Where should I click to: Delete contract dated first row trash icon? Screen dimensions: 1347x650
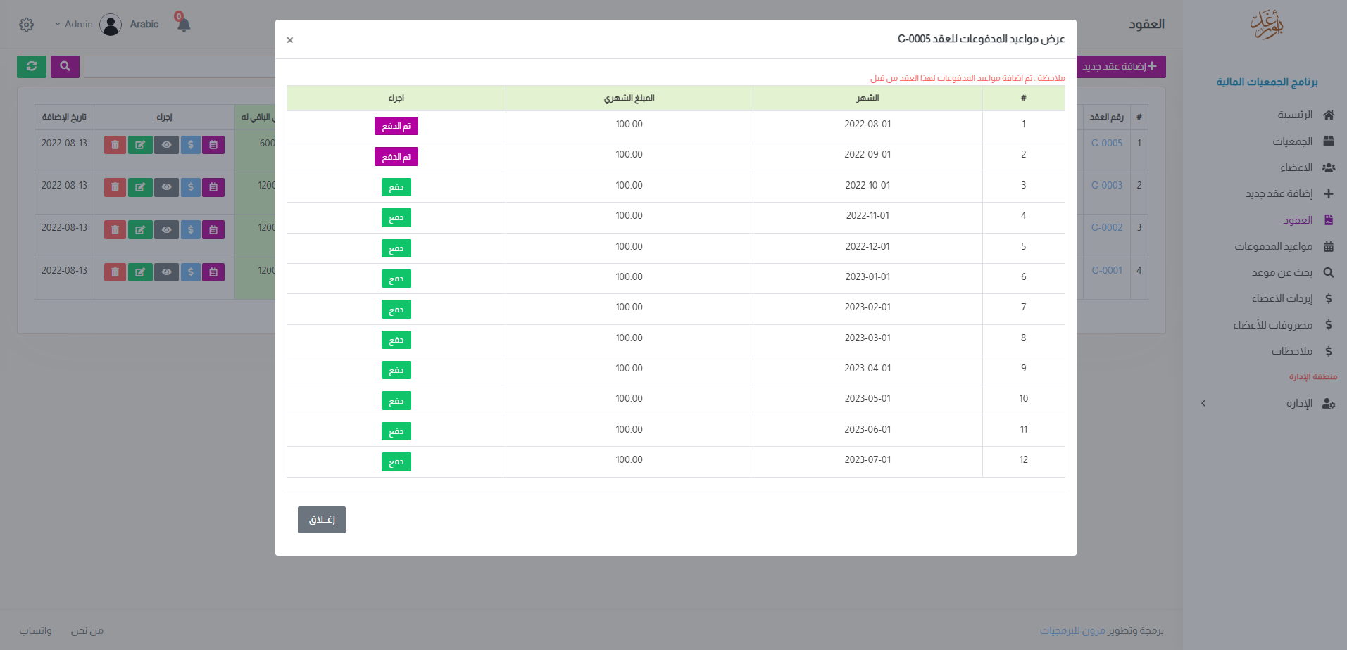pyautogui.click(x=115, y=145)
